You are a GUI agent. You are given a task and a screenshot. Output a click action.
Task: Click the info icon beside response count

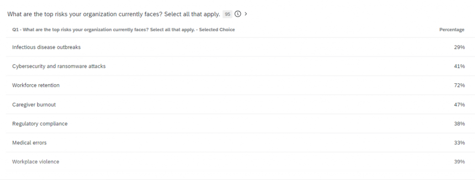coord(238,14)
